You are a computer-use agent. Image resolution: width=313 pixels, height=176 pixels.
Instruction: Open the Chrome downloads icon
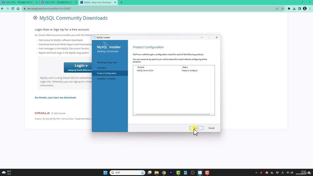pos(294,9)
